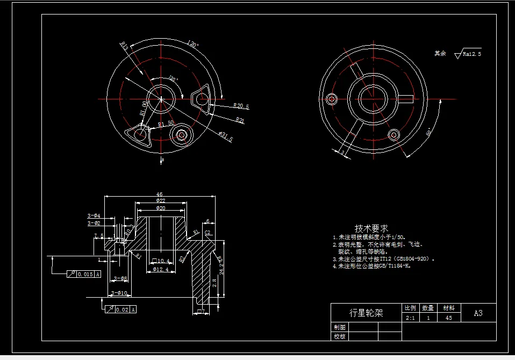Click the "60°" angle dimension
Screen dimensions: 515x360
[429, 132]
